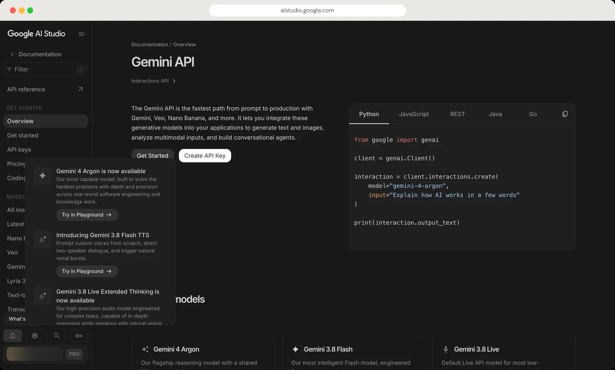Switch to the JavaScript code tab

pyautogui.click(x=414, y=114)
